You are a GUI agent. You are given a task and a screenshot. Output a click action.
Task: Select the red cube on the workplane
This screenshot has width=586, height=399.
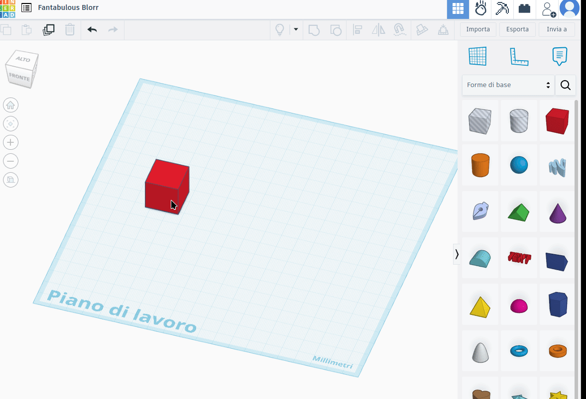tap(167, 187)
